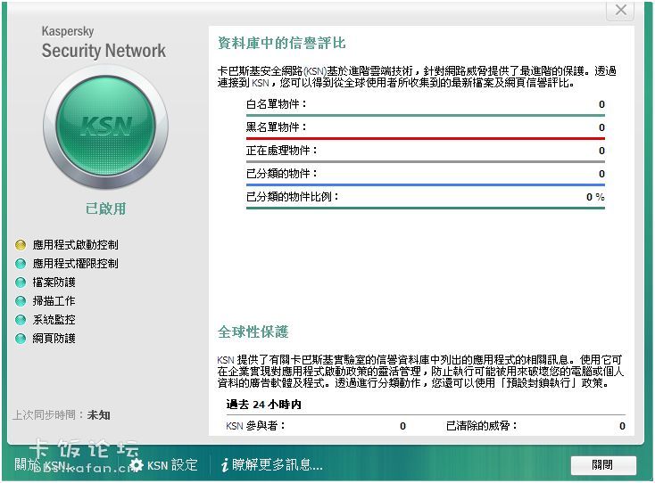Click the 已分類的物件比例 row label

click(x=293, y=196)
